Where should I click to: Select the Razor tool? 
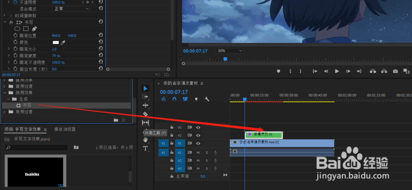pos(145,114)
